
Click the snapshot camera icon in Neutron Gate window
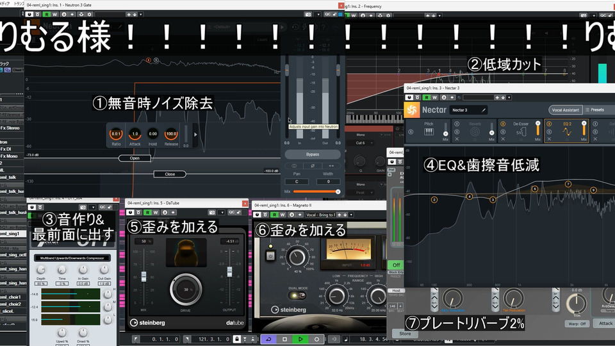[x=308, y=15]
